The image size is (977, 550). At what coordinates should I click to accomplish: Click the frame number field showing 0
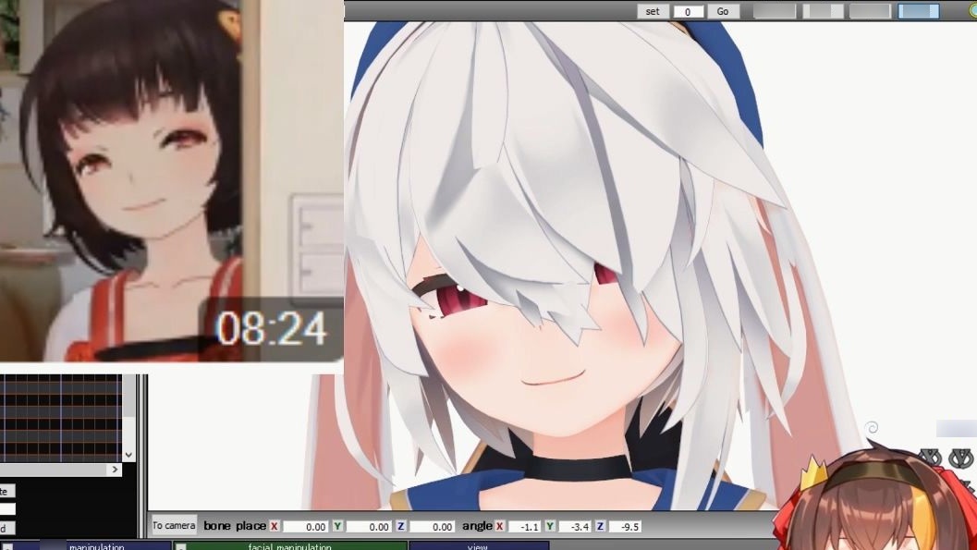point(688,12)
